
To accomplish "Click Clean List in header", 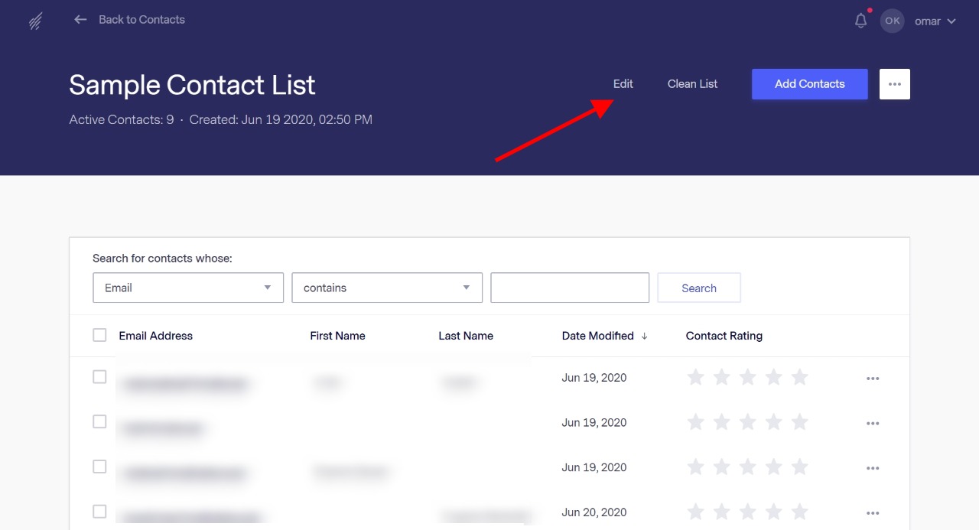I will pyautogui.click(x=692, y=84).
